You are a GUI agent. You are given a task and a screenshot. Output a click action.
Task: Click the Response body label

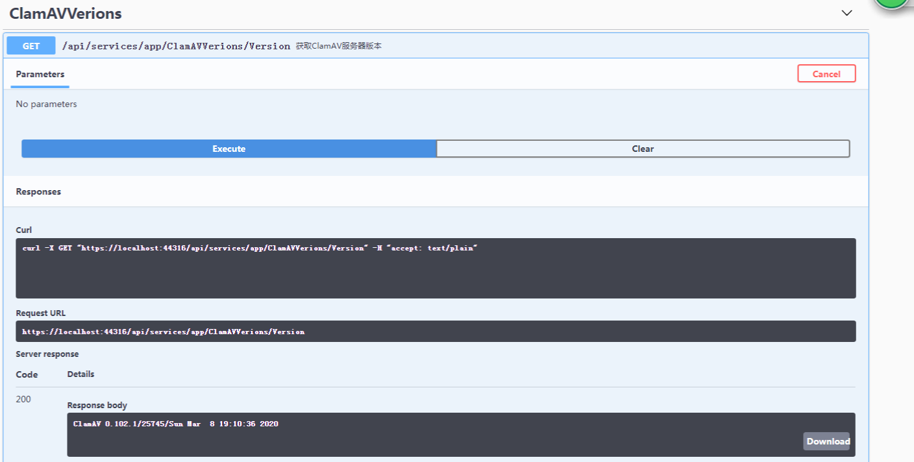(97, 406)
